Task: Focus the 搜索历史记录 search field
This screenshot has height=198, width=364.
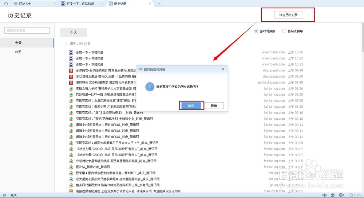Action: point(27,30)
